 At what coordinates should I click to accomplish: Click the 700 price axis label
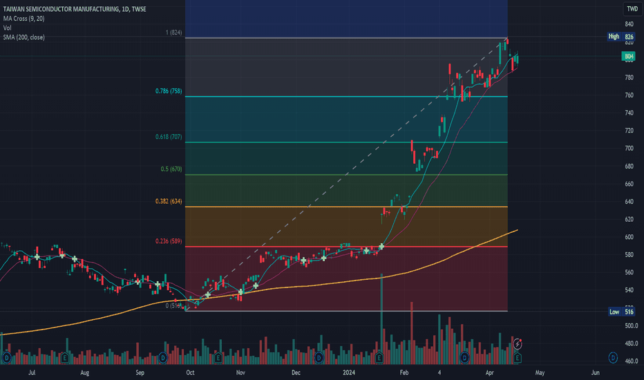[629, 149]
